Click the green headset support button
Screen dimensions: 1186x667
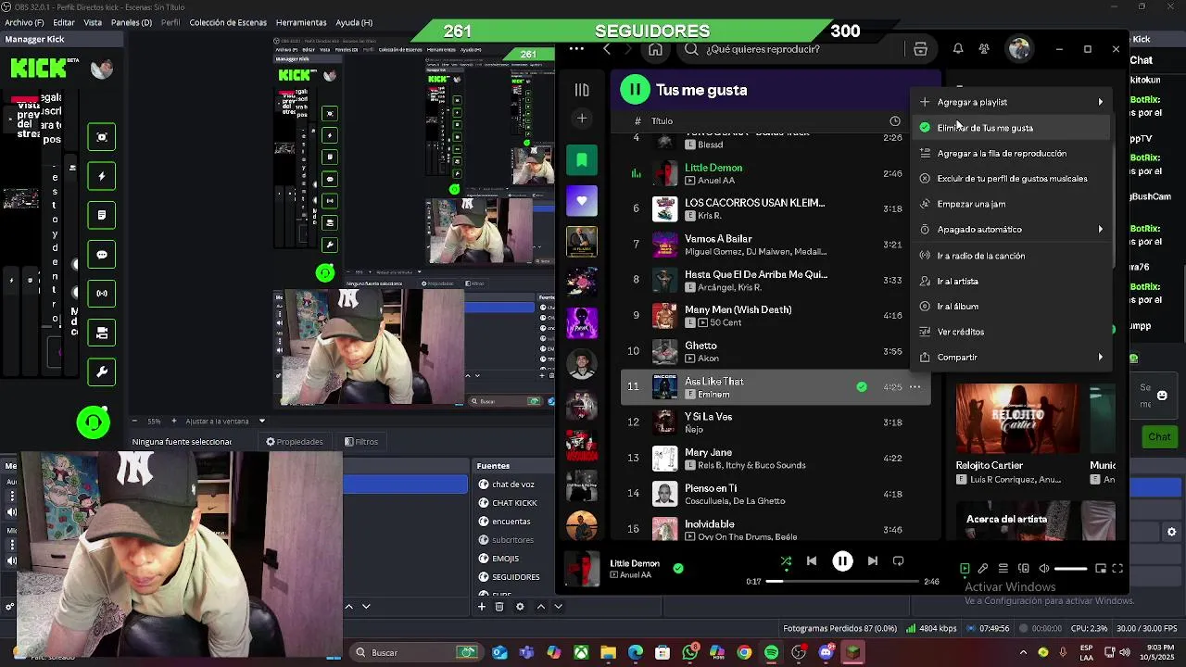click(93, 422)
